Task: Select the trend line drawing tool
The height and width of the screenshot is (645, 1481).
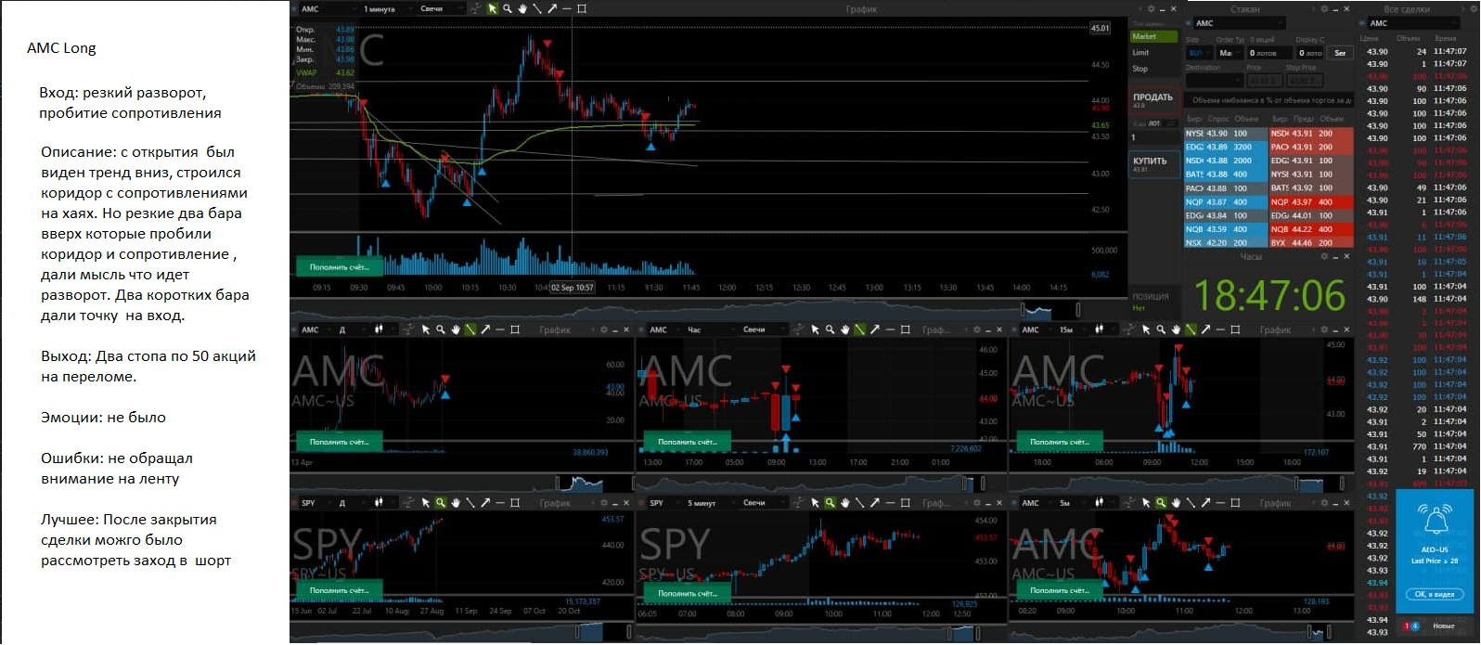Action: [x=537, y=8]
